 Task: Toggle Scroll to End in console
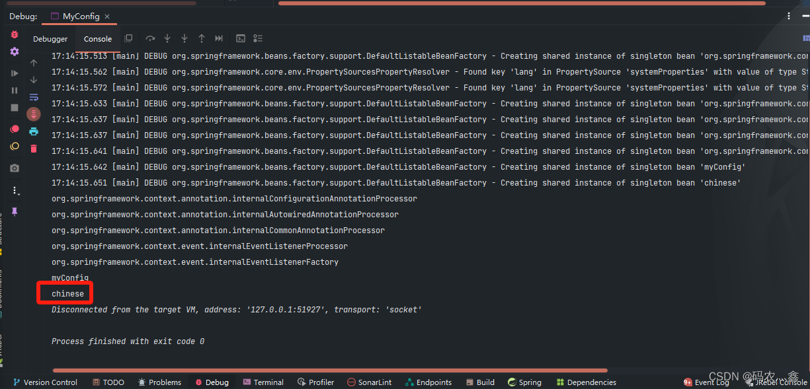(34, 114)
